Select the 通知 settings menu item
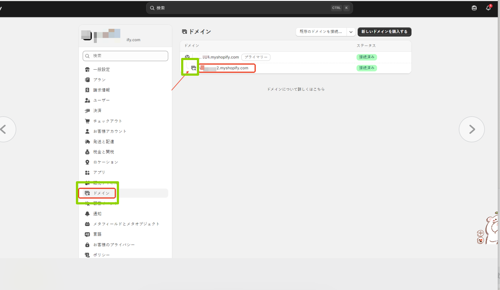Viewport: 500px width, 290px height. click(x=97, y=214)
